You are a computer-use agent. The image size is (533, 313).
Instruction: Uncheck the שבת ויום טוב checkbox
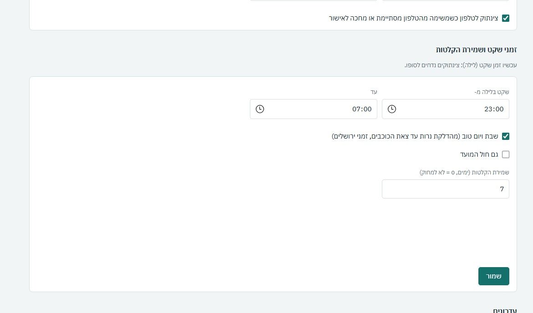[x=506, y=136]
